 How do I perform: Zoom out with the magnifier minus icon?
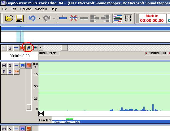click(x=35, y=48)
